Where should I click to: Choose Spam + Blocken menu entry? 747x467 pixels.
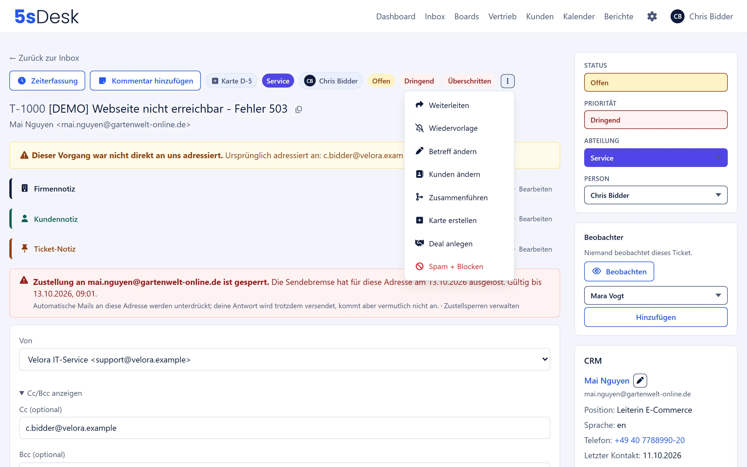point(459,266)
